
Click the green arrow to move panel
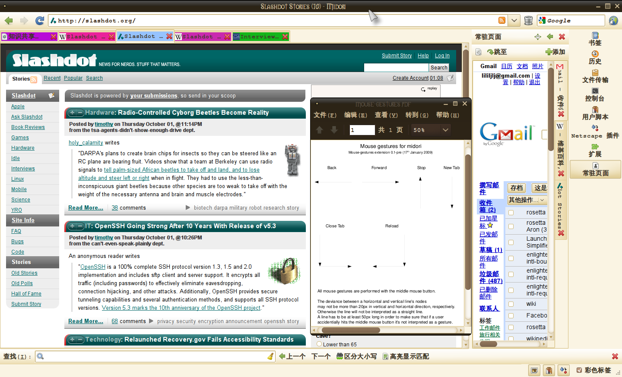[x=550, y=37]
